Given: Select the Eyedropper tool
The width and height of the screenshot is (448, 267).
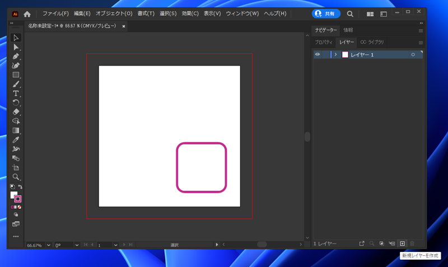Looking at the screenshot, I should (x=16, y=139).
